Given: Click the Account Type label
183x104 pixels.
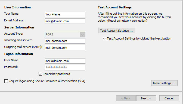Looking at the screenshot, I should [14, 34].
